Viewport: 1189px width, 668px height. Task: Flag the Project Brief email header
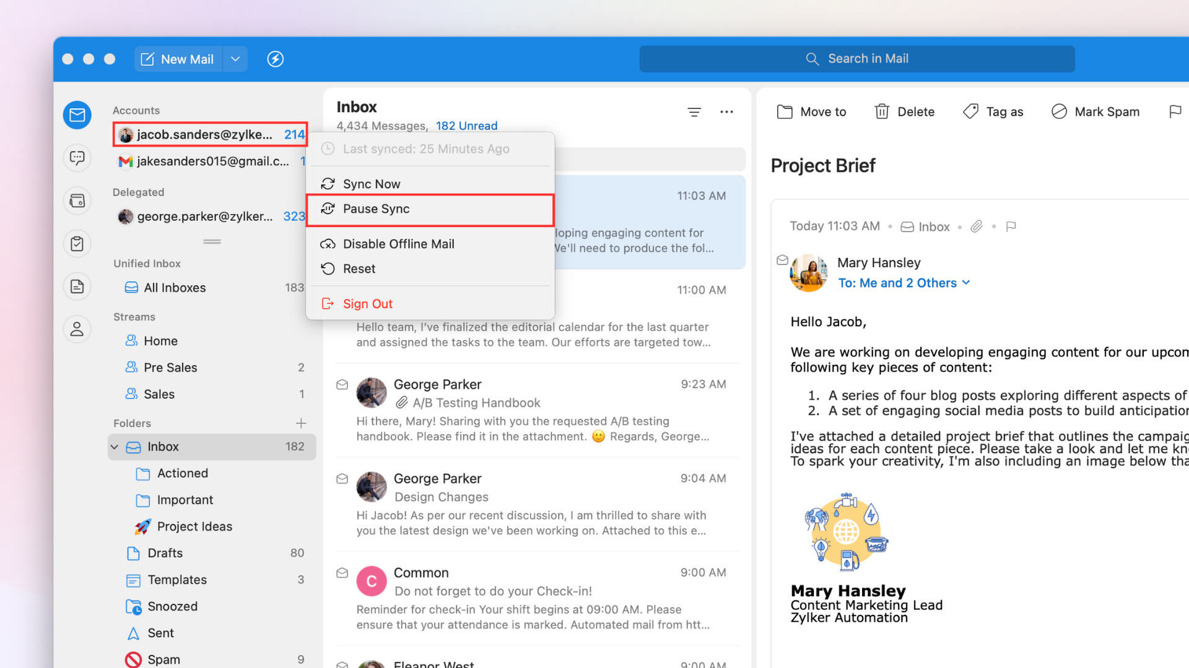pos(1011,226)
